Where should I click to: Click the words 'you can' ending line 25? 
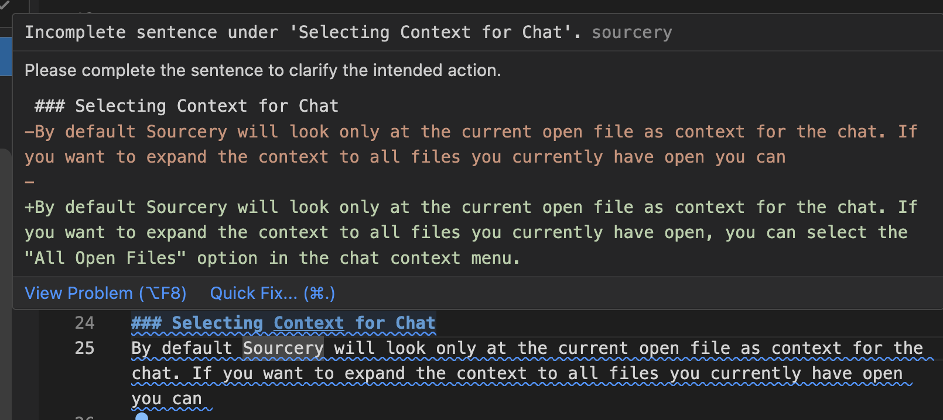click(166, 398)
